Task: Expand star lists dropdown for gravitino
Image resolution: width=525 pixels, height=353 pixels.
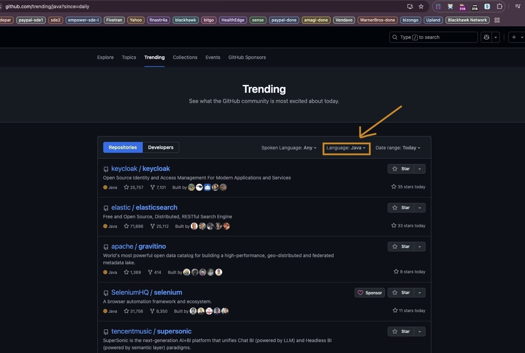Action: point(420,247)
